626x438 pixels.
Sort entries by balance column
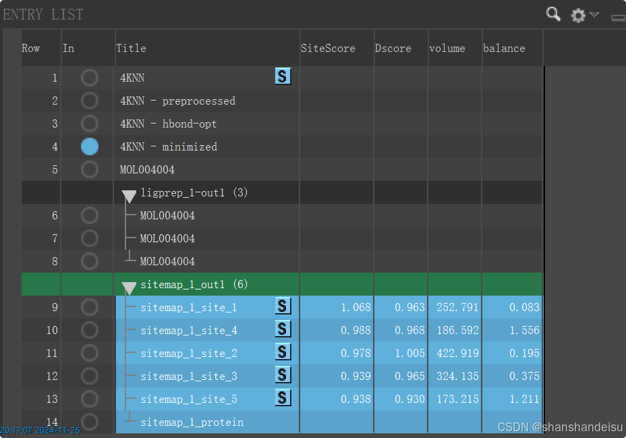[x=504, y=49]
